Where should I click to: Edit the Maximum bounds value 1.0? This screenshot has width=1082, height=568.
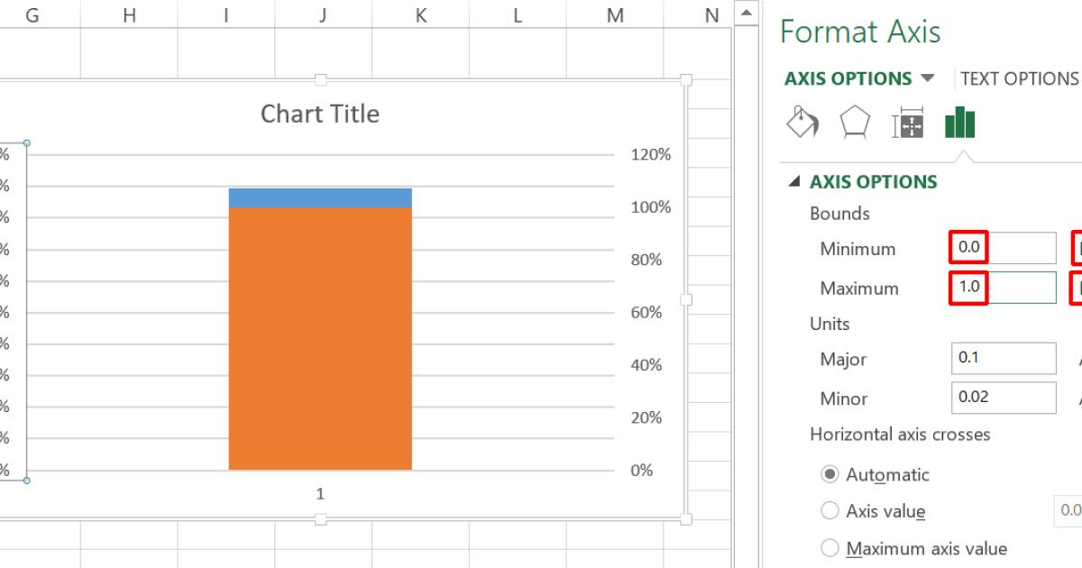pyautogui.click(x=1004, y=288)
